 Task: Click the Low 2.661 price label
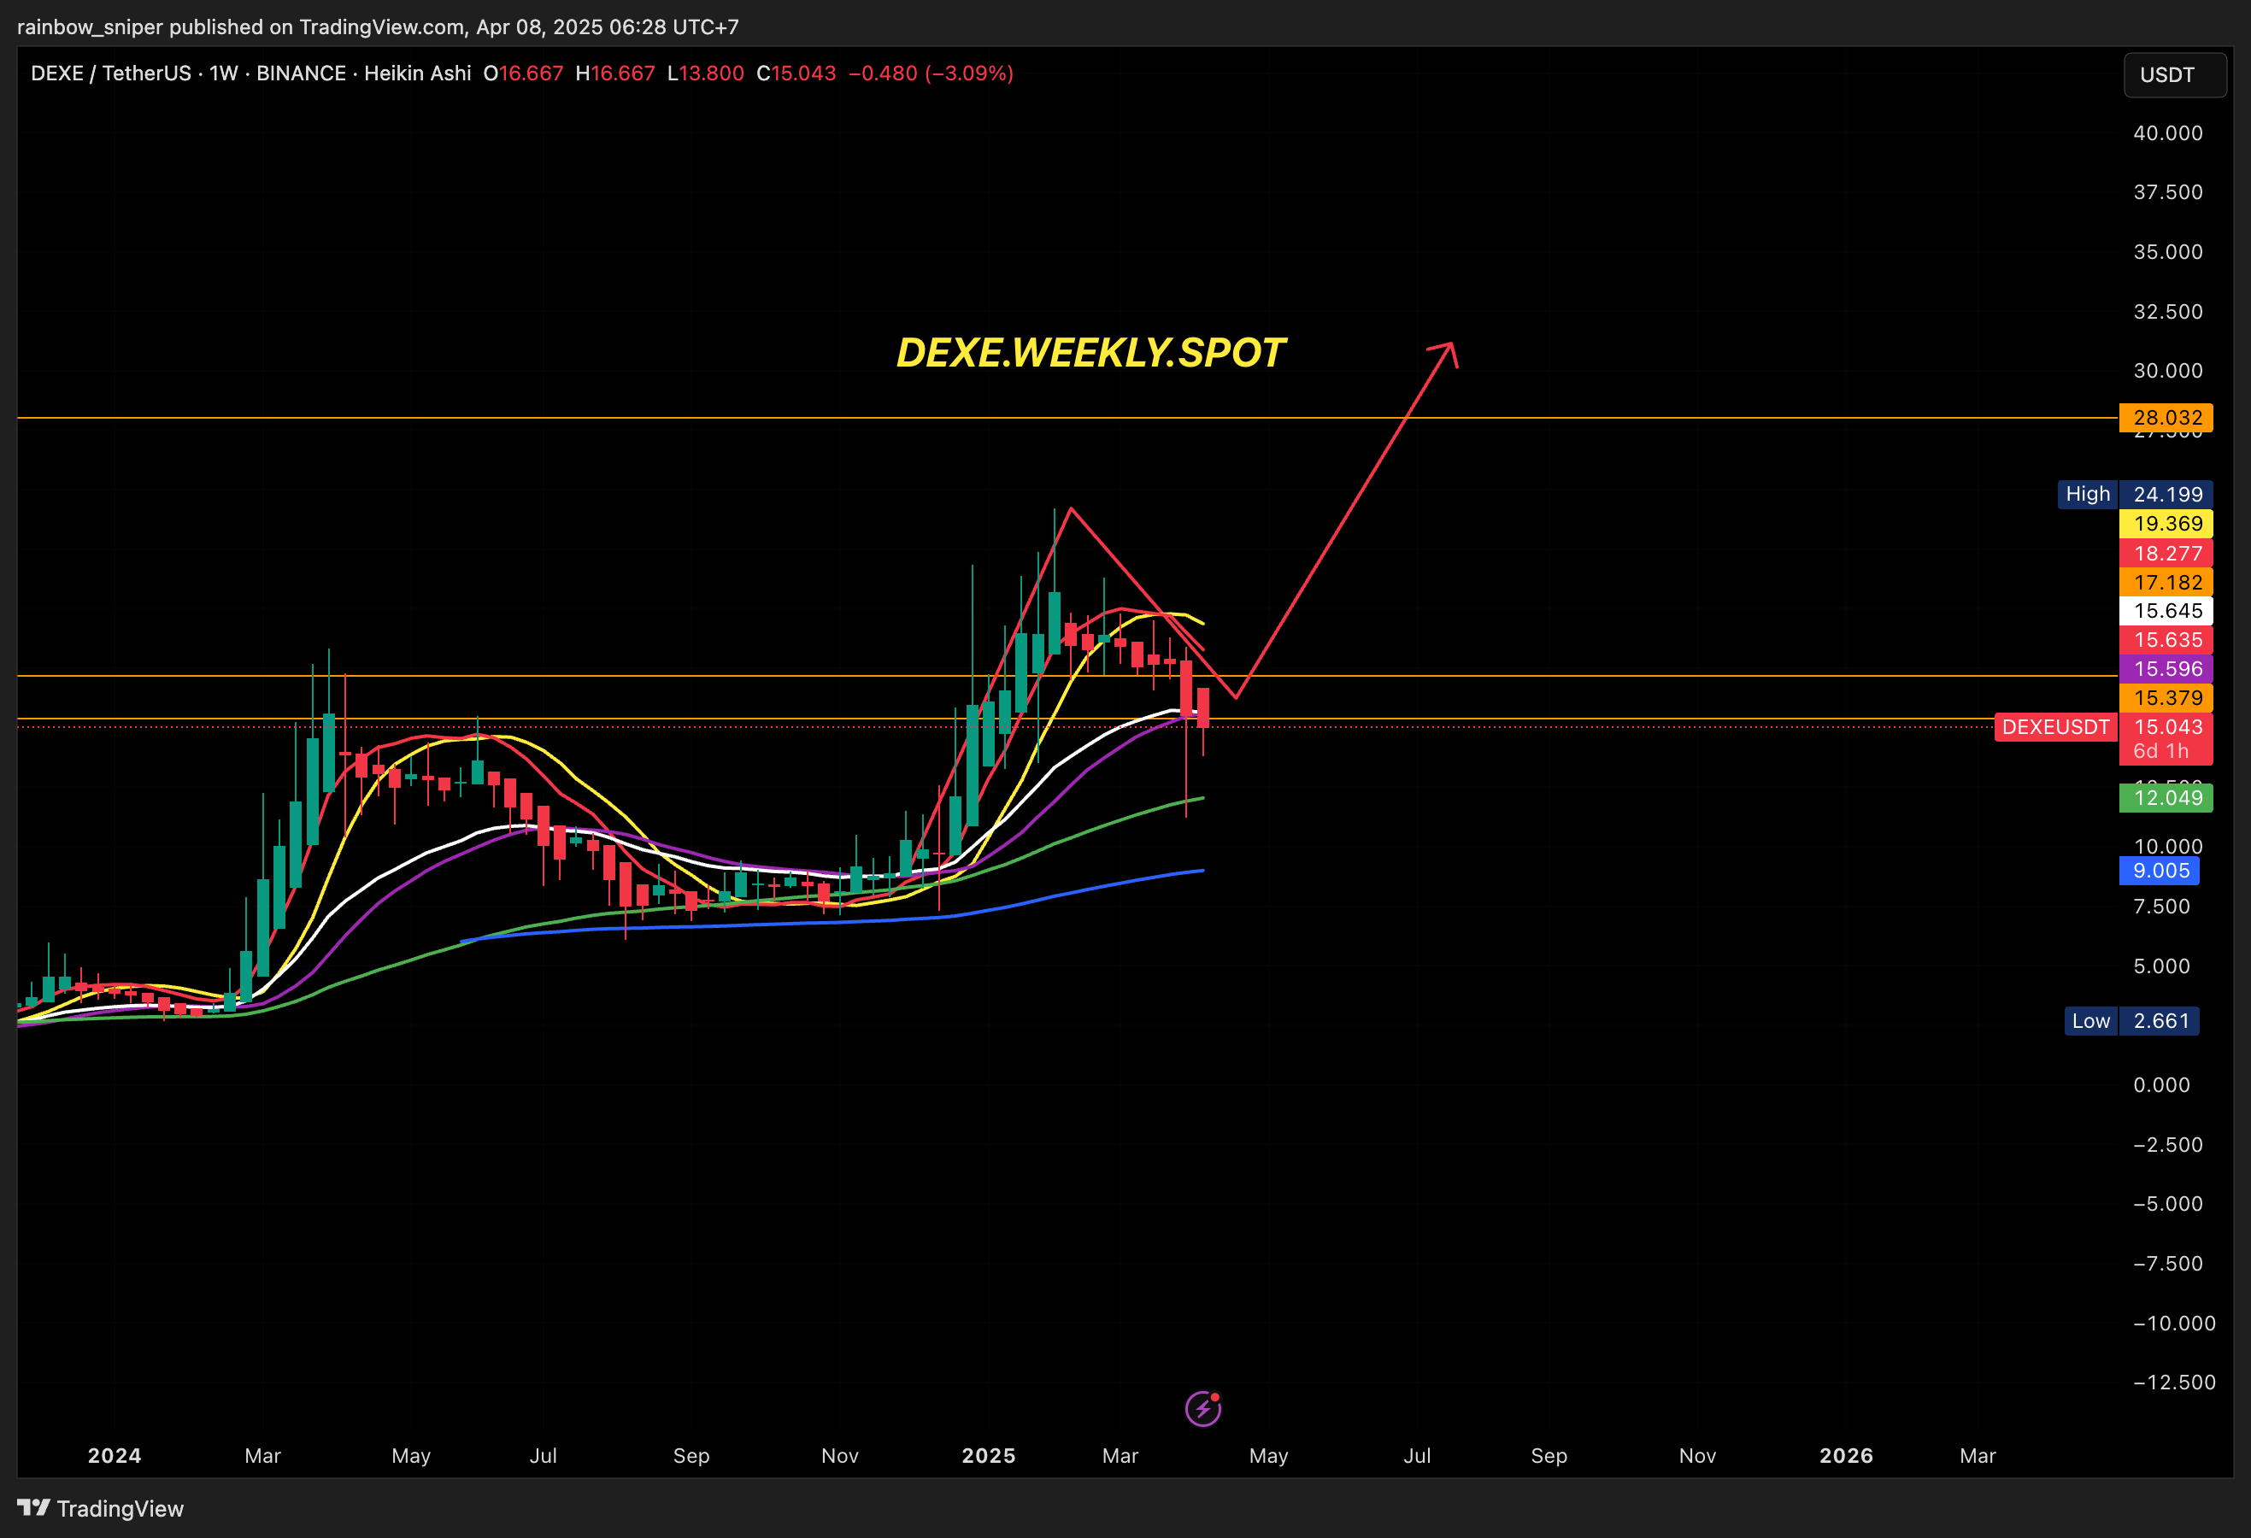pyautogui.click(x=2132, y=1021)
